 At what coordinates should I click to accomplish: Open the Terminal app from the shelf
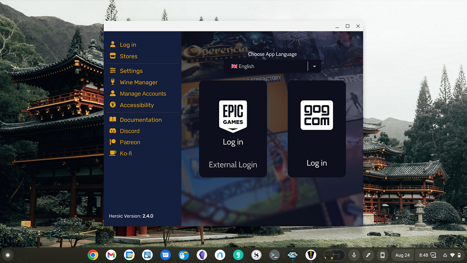point(275,255)
